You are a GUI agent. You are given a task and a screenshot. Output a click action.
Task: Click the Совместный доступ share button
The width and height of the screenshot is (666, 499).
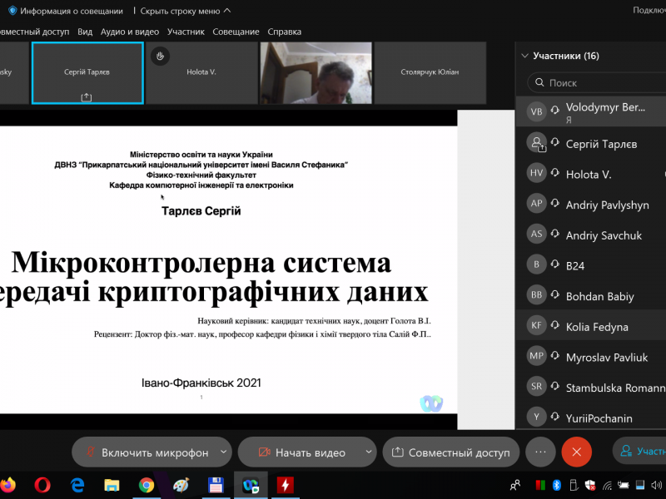[450, 452]
